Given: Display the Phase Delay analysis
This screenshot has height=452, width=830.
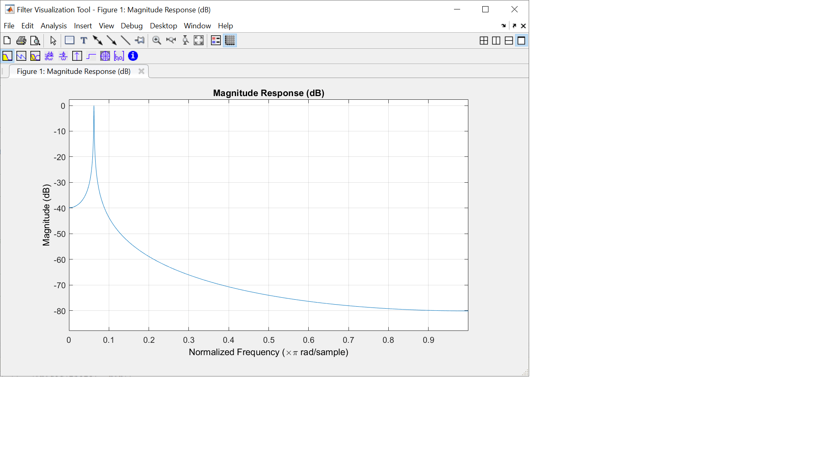Looking at the screenshot, I should click(x=63, y=56).
